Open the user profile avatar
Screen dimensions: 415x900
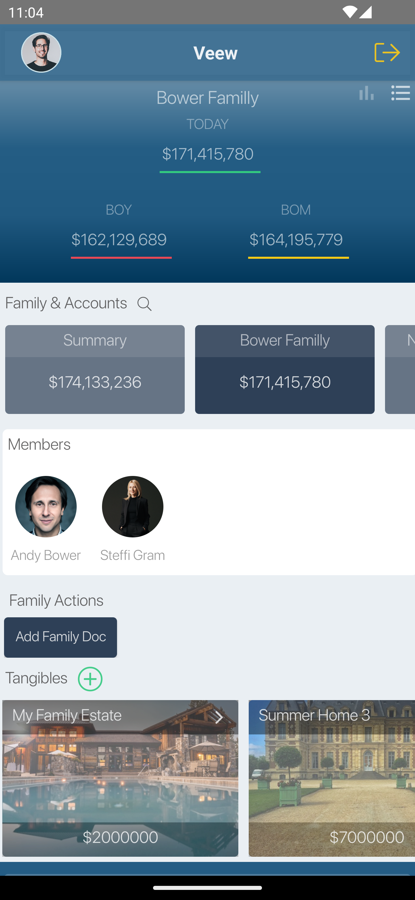pyautogui.click(x=41, y=52)
